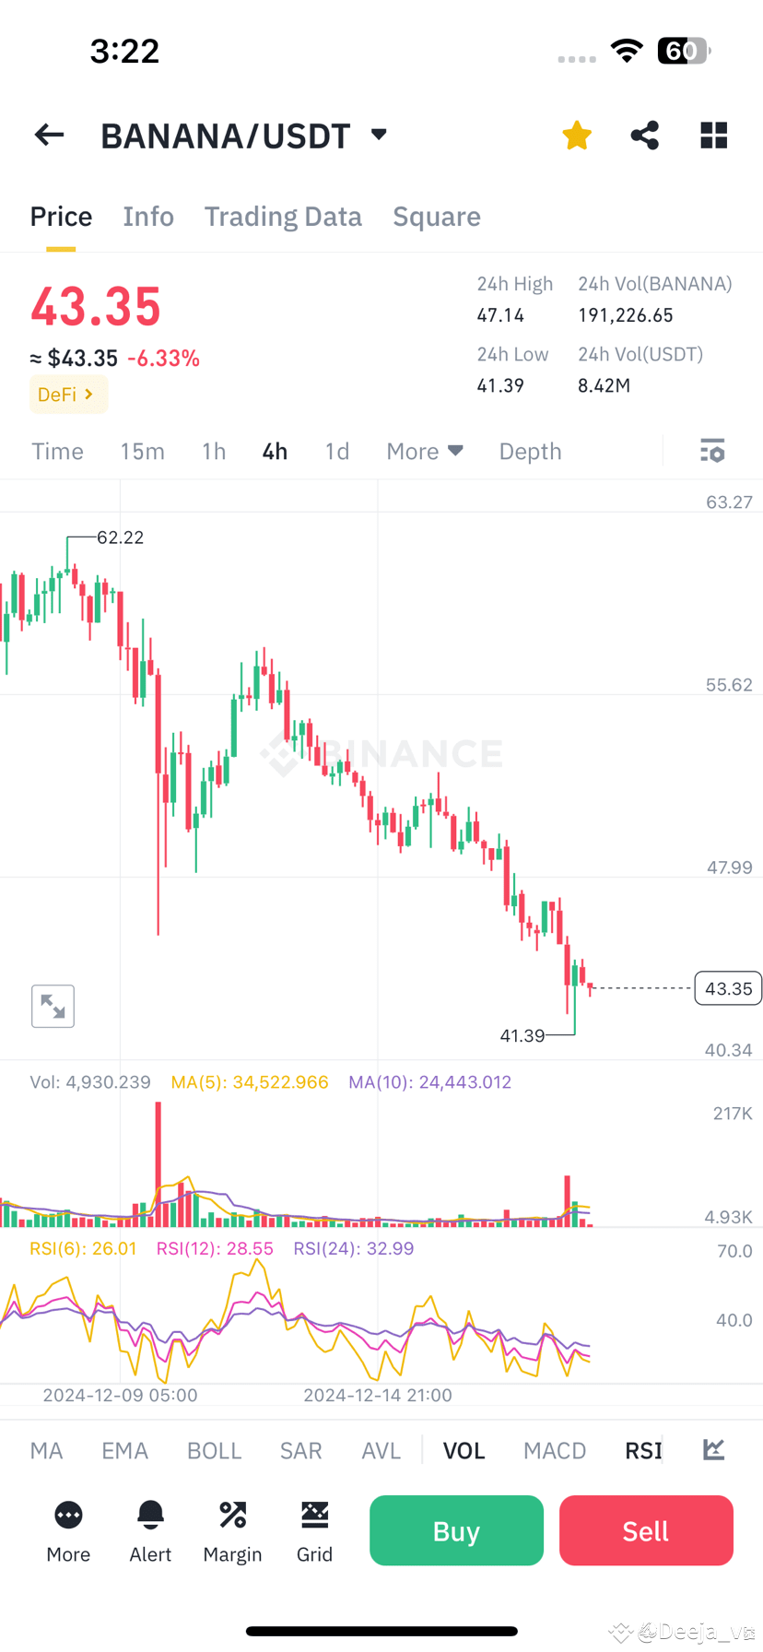Open chart settings icon beside Depth
763x1652 pixels.
click(x=712, y=451)
